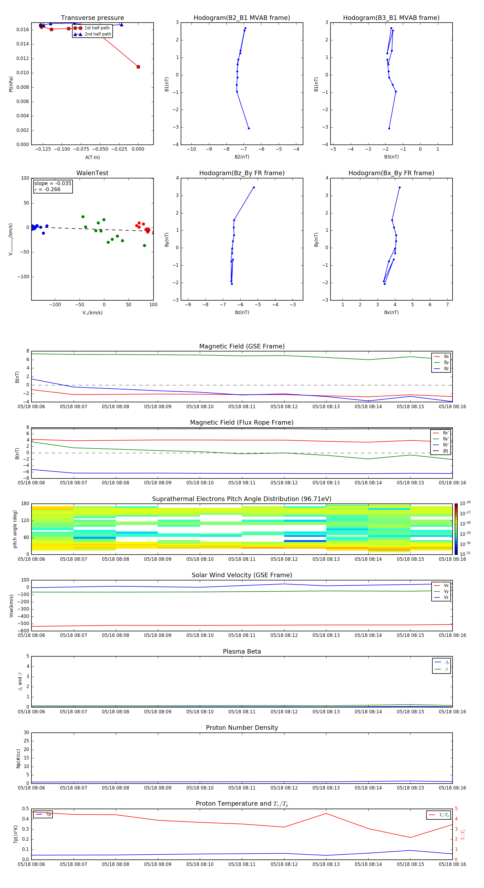Click the 'pitch angle (deg)' axis label
Viewport: 484px width, 888px height.
point(15,529)
